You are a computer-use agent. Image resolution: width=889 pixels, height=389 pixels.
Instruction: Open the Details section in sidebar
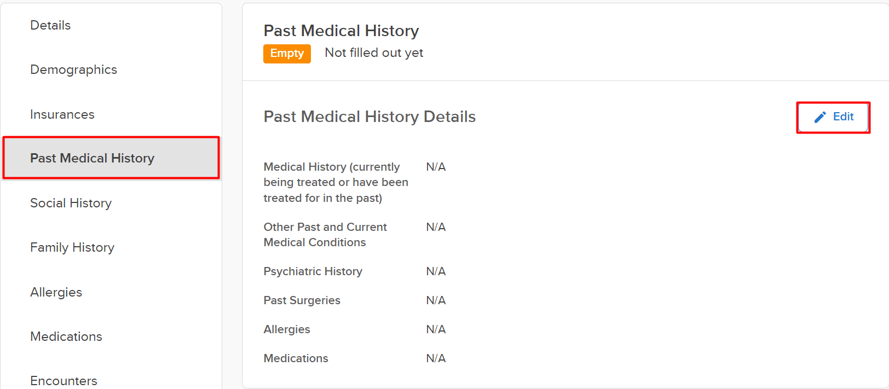click(50, 25)
